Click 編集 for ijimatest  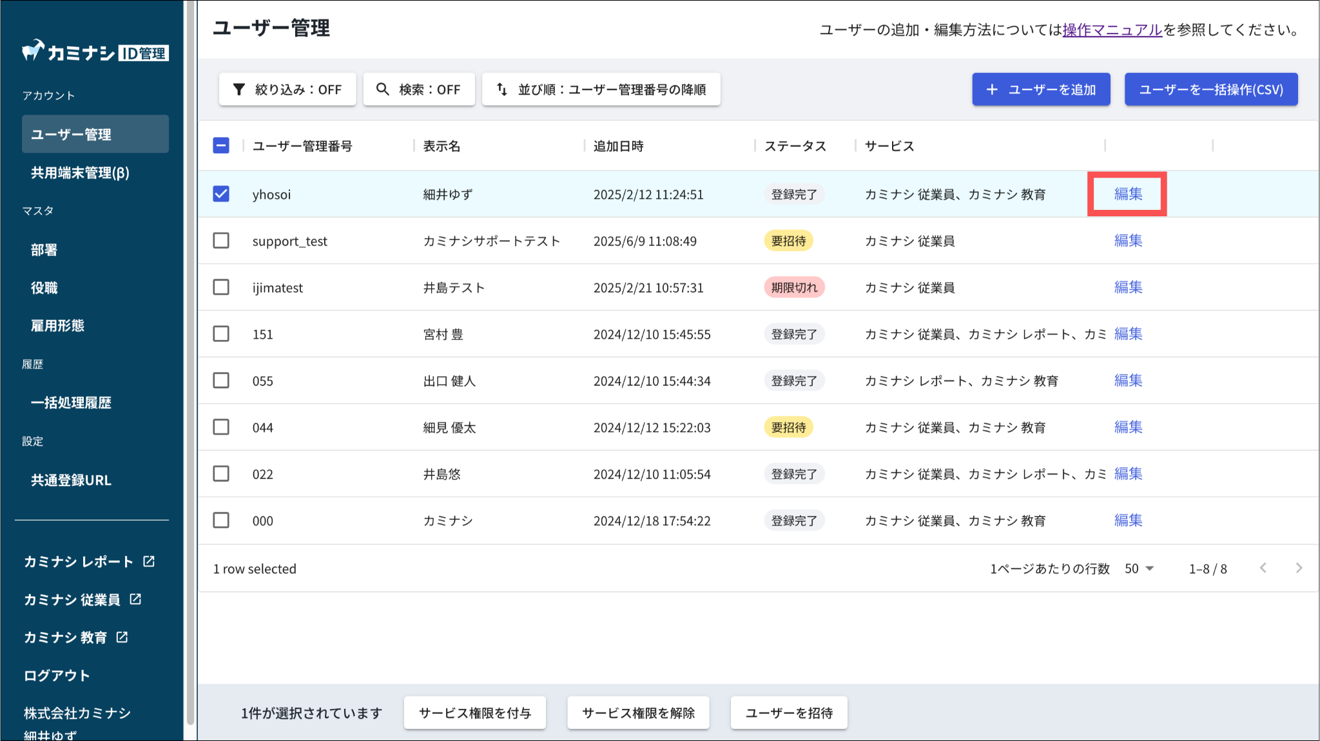pos(1128,287)
